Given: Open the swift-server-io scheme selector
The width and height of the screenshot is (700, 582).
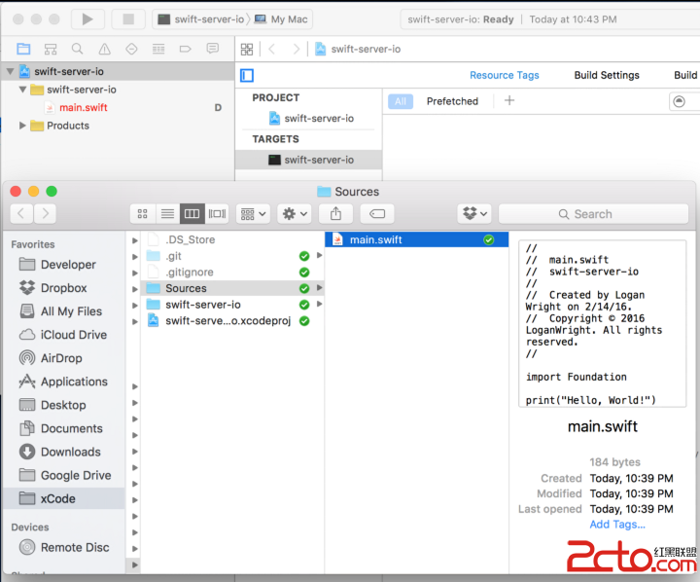Looking at the screenshot, I should tap(202, 19).
